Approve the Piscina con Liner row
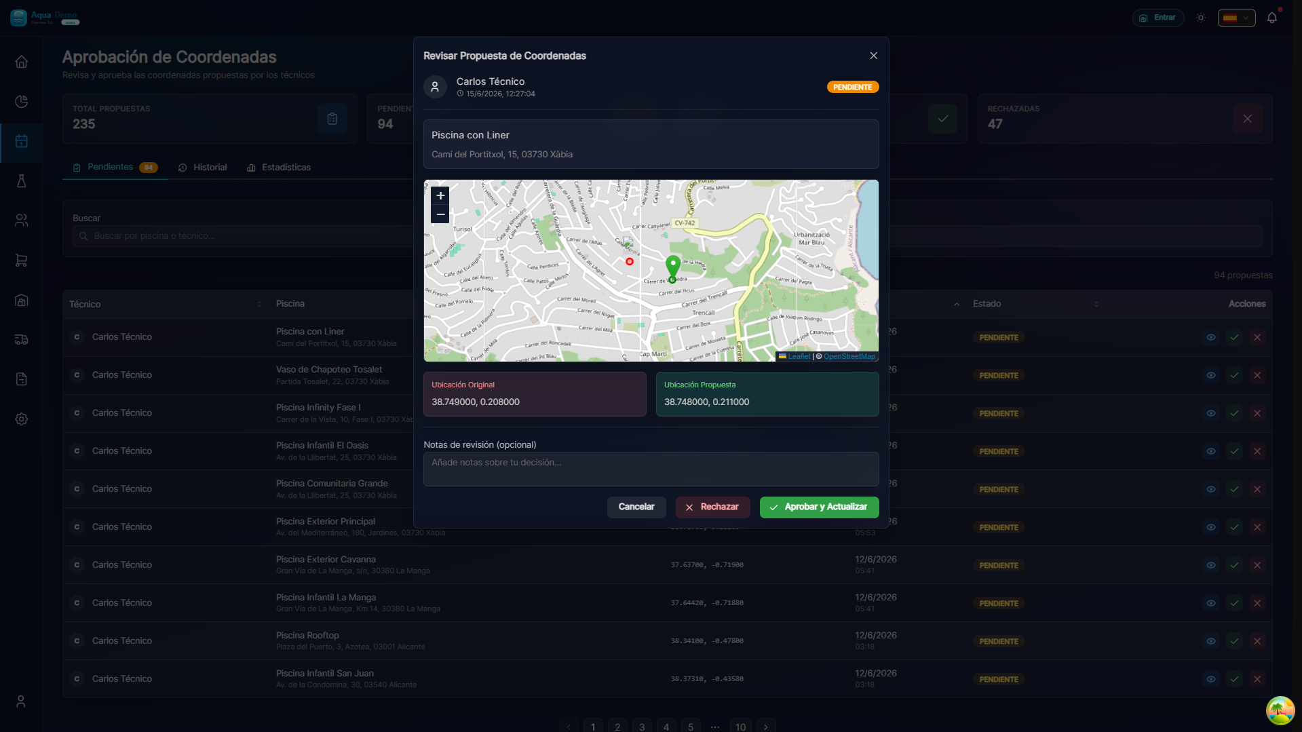1302x732 pixels. pos(1234,337)
